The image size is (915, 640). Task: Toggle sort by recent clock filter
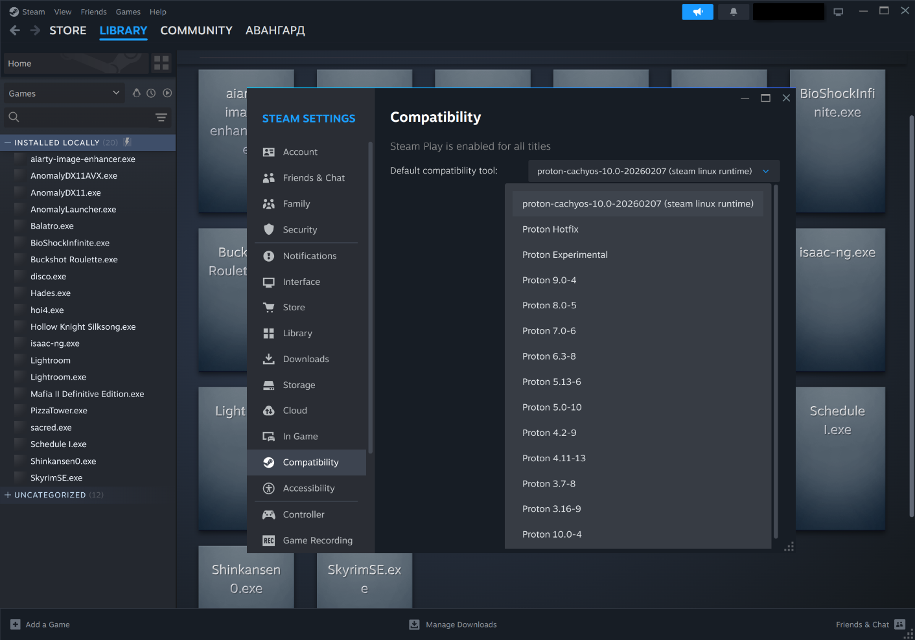[x=151, y=93]
